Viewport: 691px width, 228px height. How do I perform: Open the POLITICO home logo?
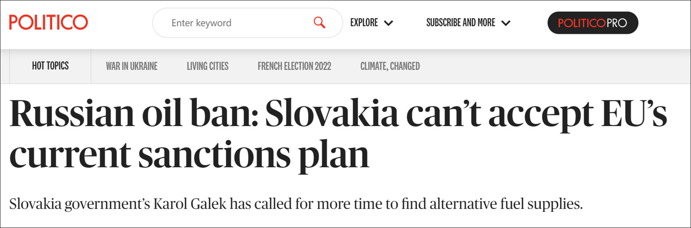coord(48,22)
